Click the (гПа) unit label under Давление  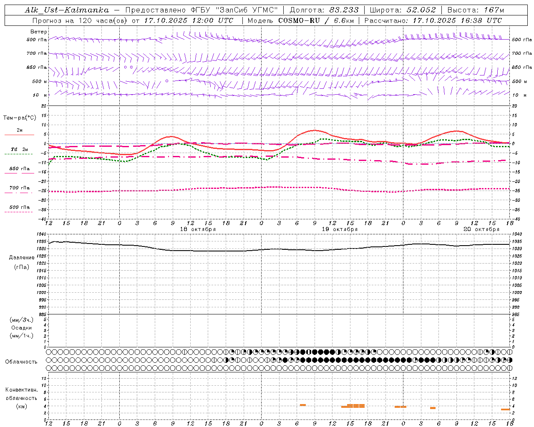pos(22,267)
